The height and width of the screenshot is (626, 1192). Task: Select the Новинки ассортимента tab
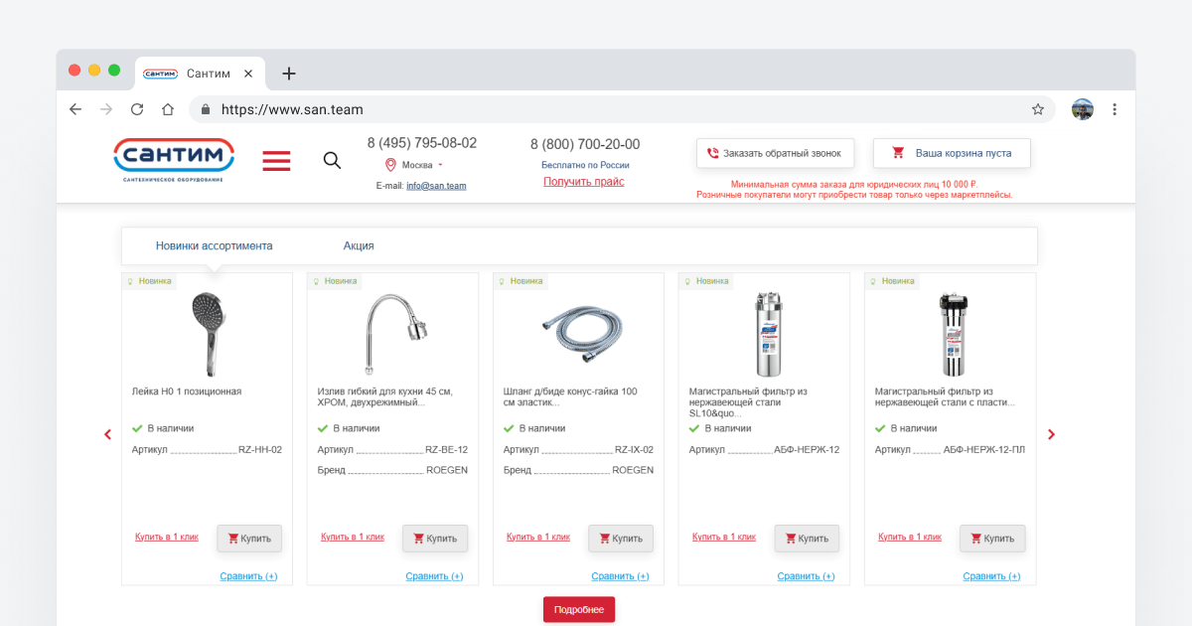point(214,245)
